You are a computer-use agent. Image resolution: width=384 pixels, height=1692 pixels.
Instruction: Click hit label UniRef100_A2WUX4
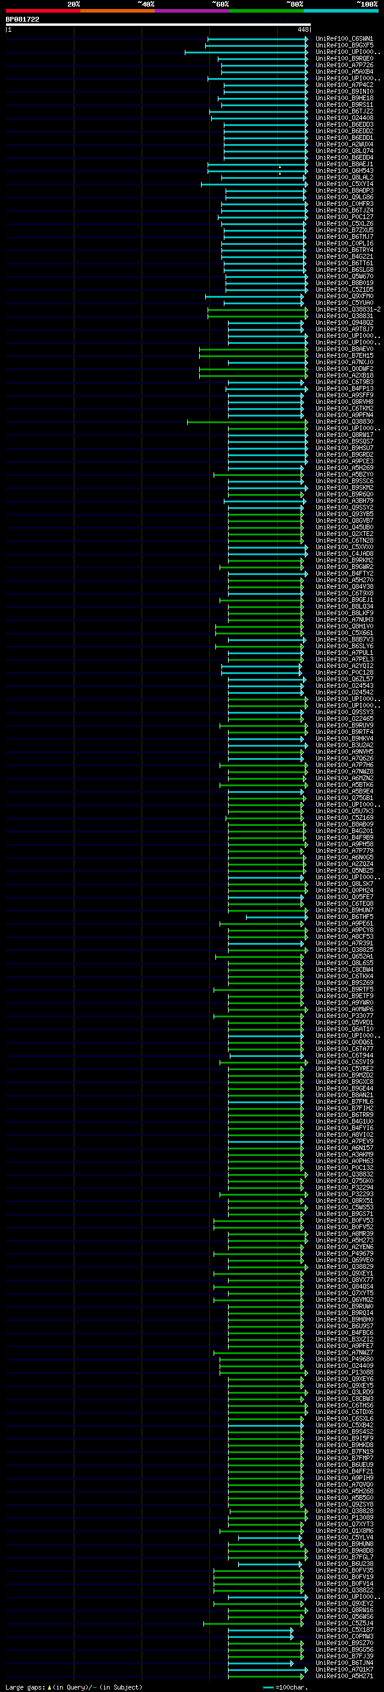(x=344, y=145)
